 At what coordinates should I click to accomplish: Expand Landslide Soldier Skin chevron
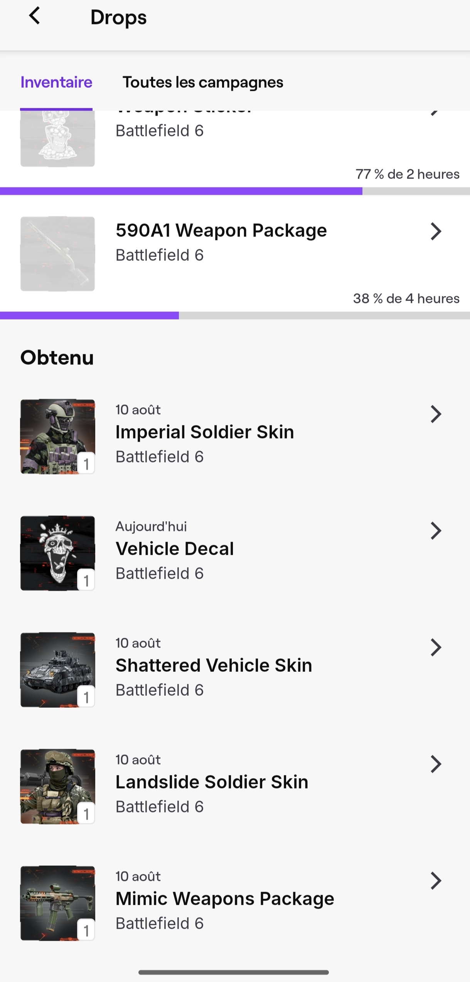click(x=436, y=764)
